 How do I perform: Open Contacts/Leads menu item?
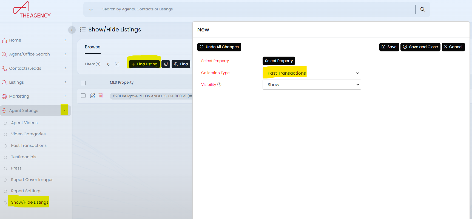point(25,68)
